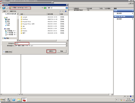Click the red toolbox taskbar icon
This screenshot has width=135, height=103.
pos(24,100)
